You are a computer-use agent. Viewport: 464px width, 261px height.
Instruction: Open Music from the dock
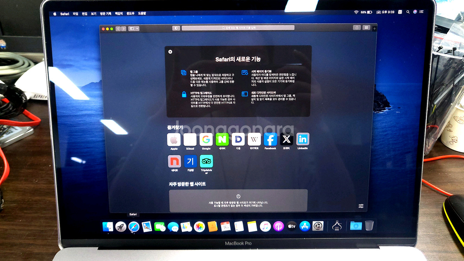(x=265, y=227)
